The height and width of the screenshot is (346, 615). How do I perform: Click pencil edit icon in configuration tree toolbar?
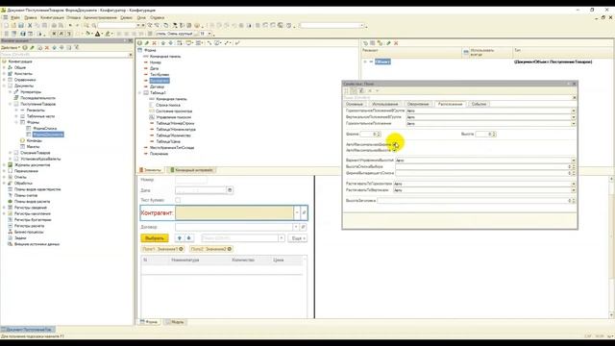(x=32, y=47)
